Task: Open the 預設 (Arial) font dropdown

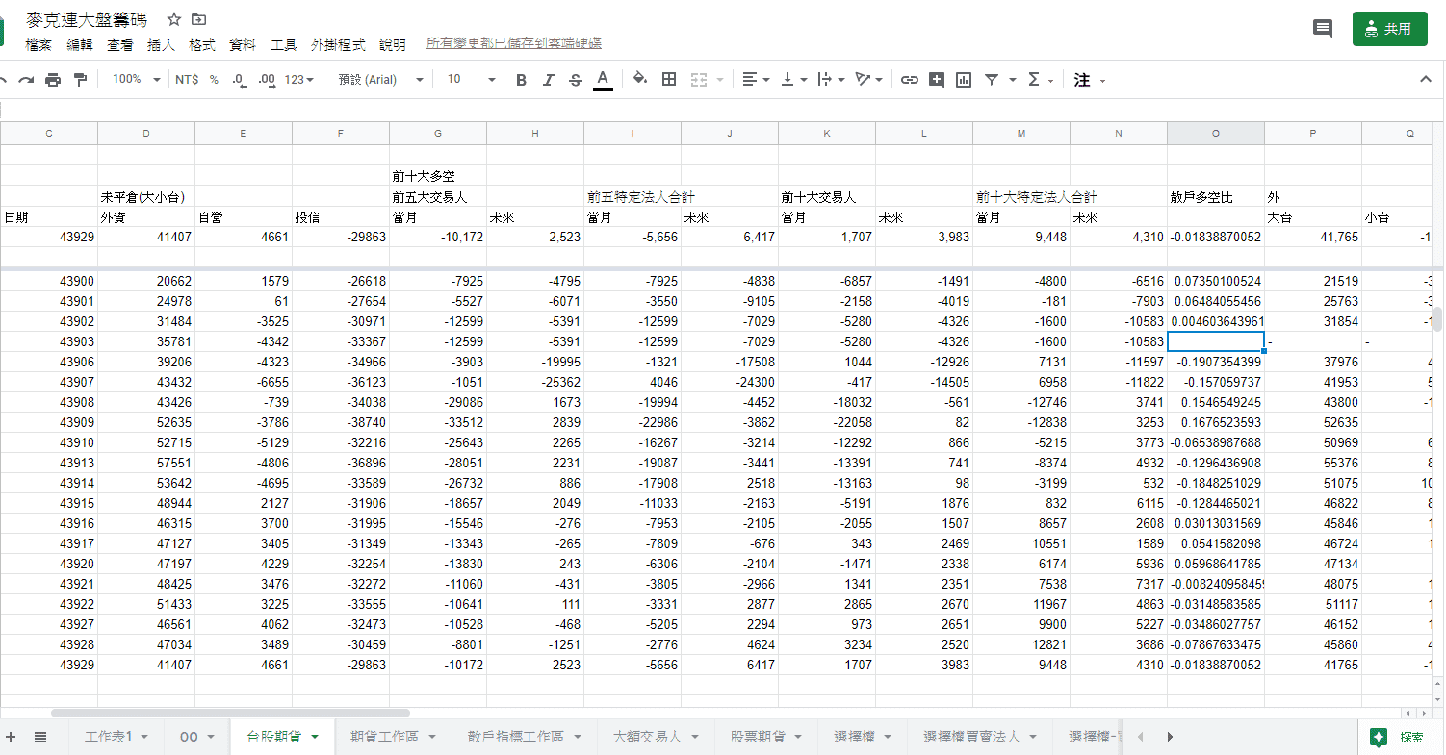Action: click(x=380, y=80)
